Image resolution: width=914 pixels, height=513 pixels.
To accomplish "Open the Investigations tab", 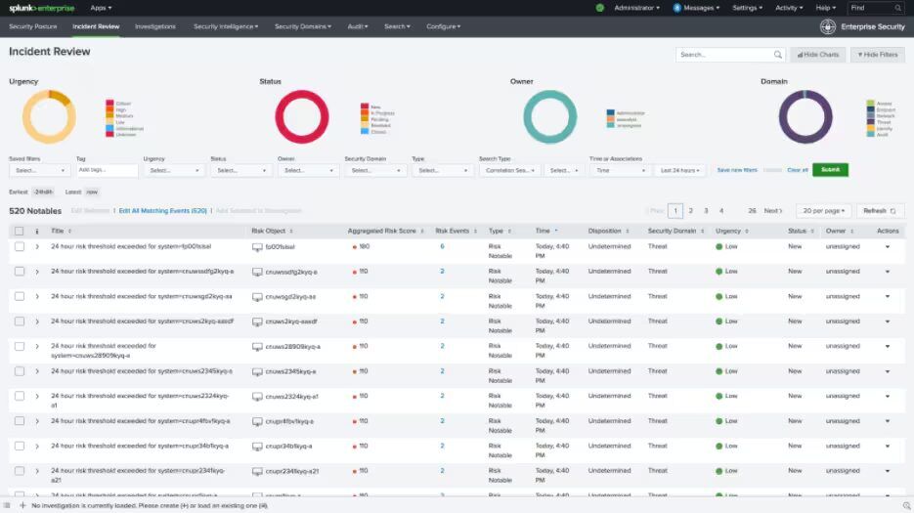I will click(155, 26).
